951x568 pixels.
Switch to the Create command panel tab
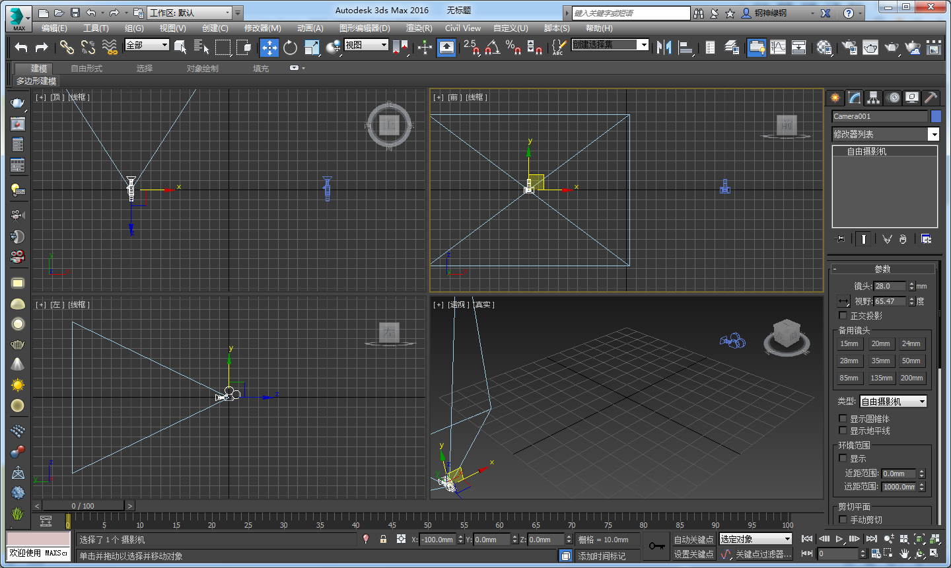(x=835, y=98)
